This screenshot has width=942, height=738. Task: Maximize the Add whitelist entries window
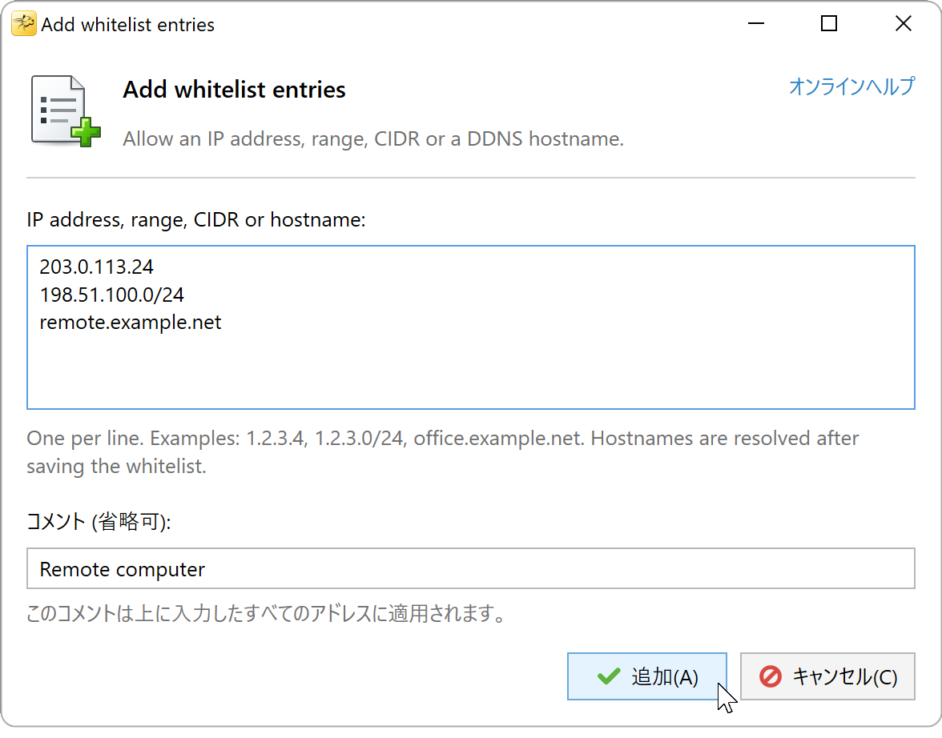pyautogui.click(x=829, y=24)
